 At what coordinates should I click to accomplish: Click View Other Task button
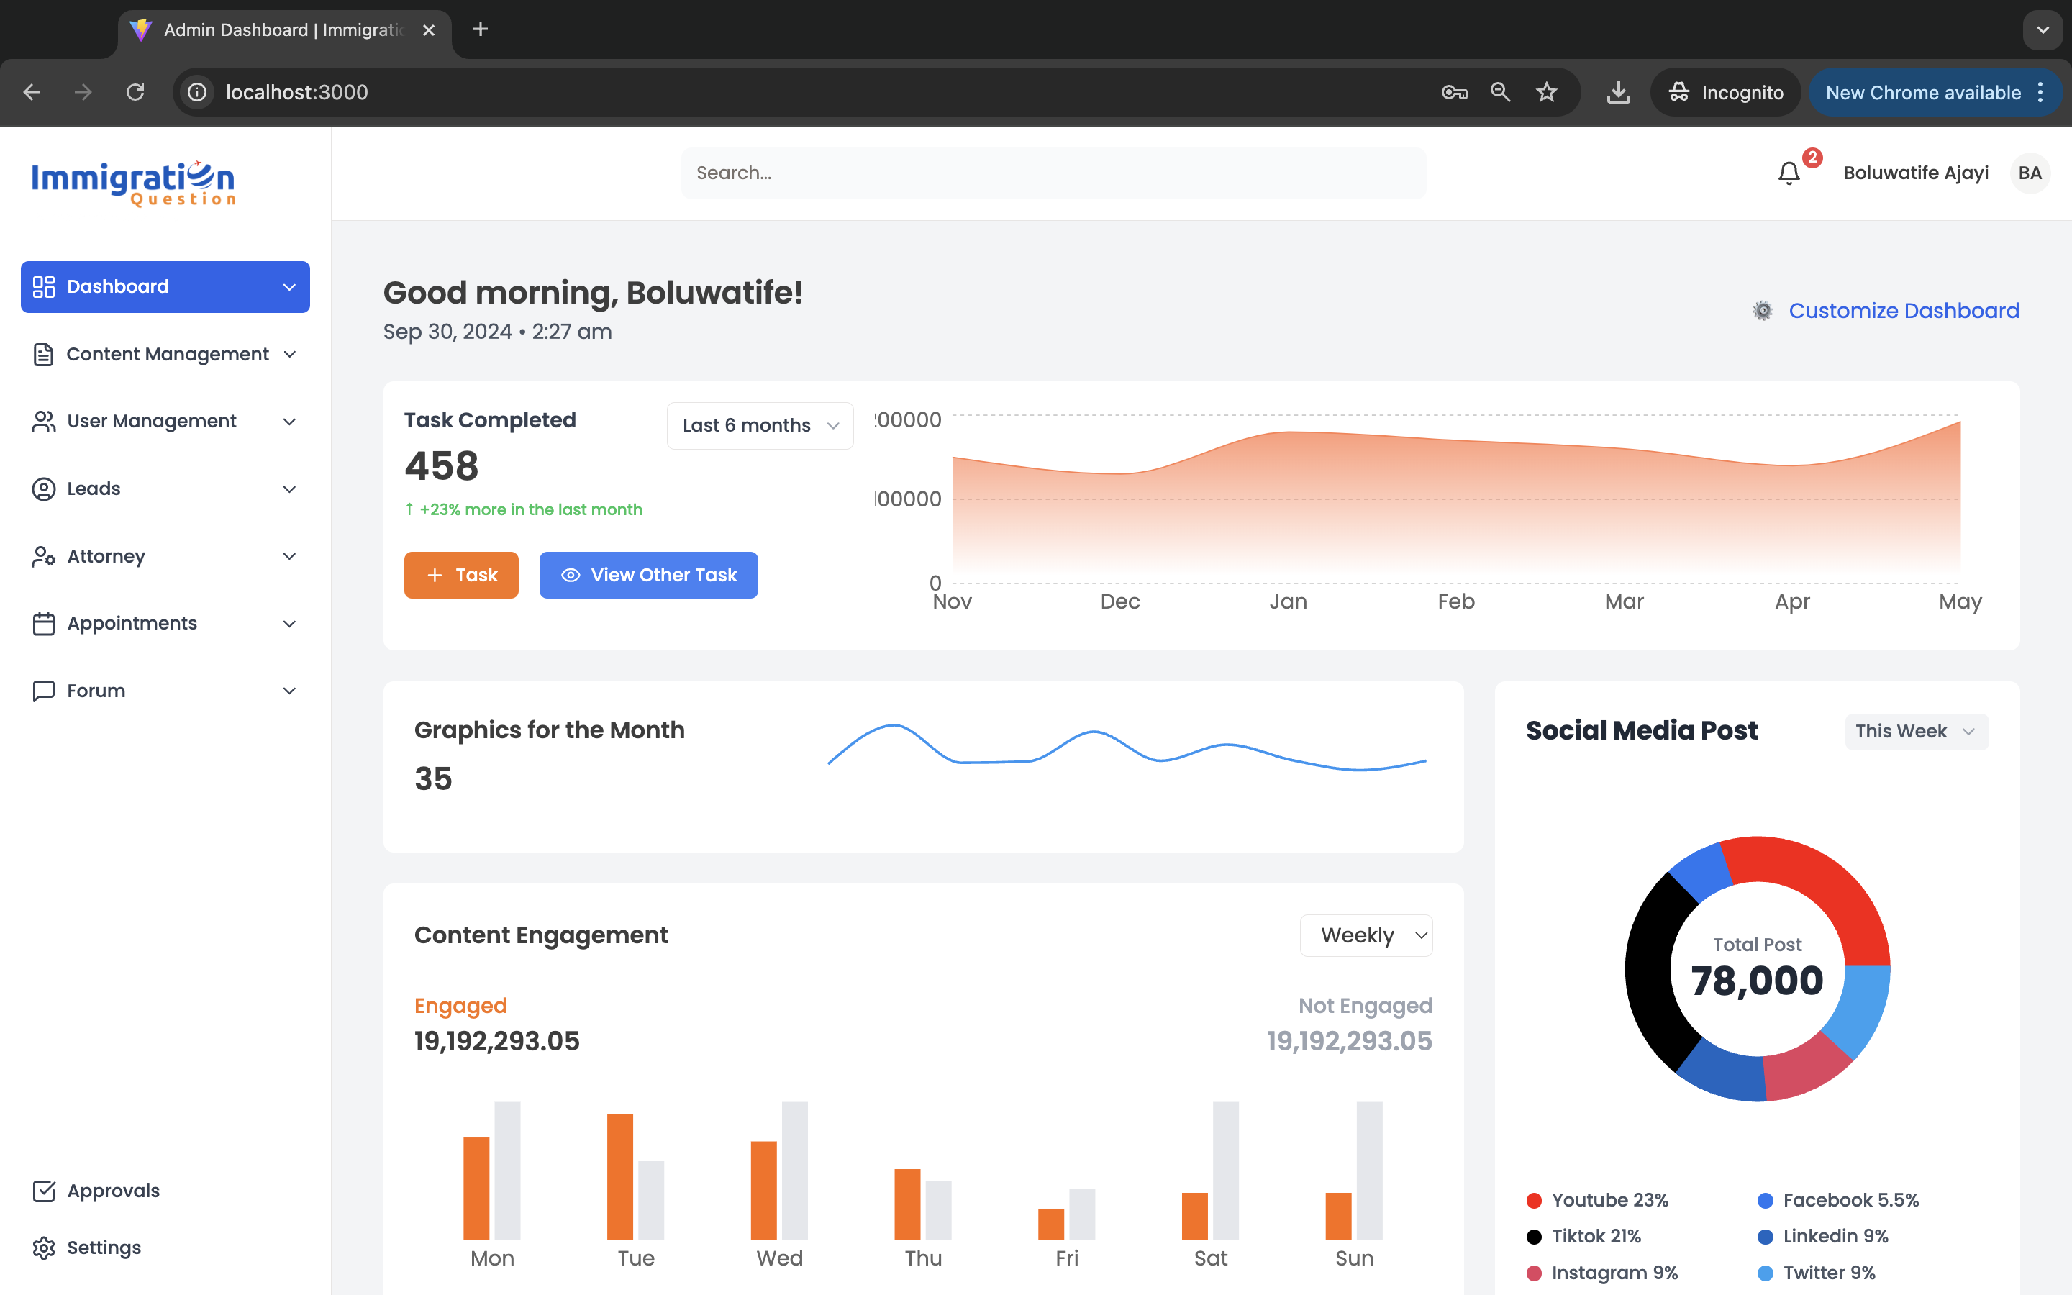(x=648, y=576)
